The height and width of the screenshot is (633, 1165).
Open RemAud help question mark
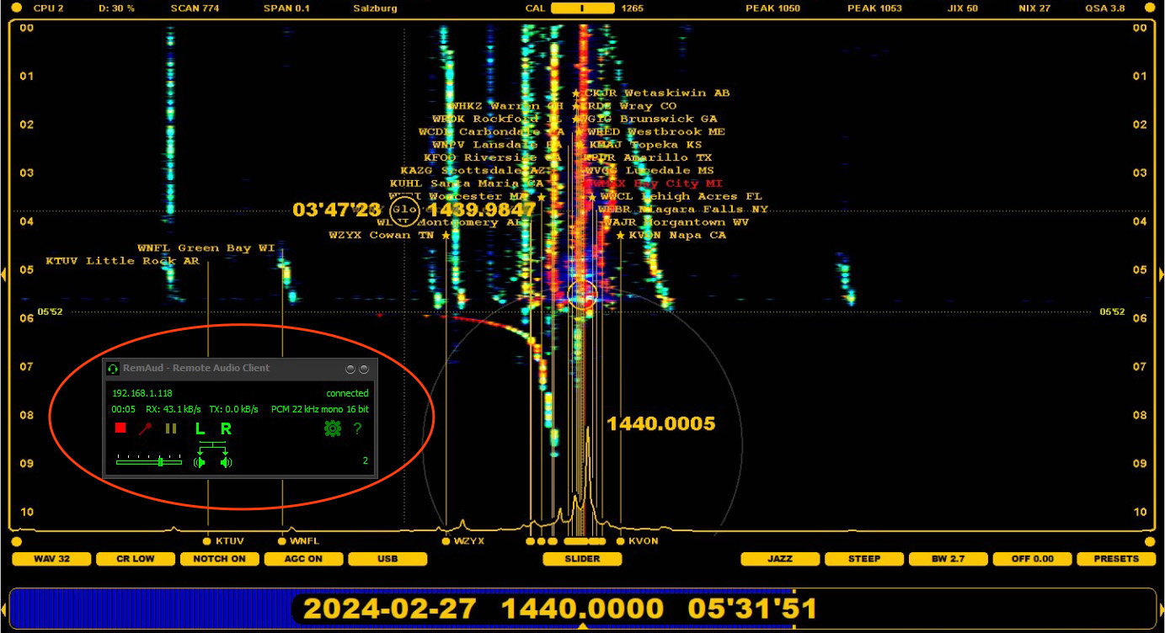(358, 428)
